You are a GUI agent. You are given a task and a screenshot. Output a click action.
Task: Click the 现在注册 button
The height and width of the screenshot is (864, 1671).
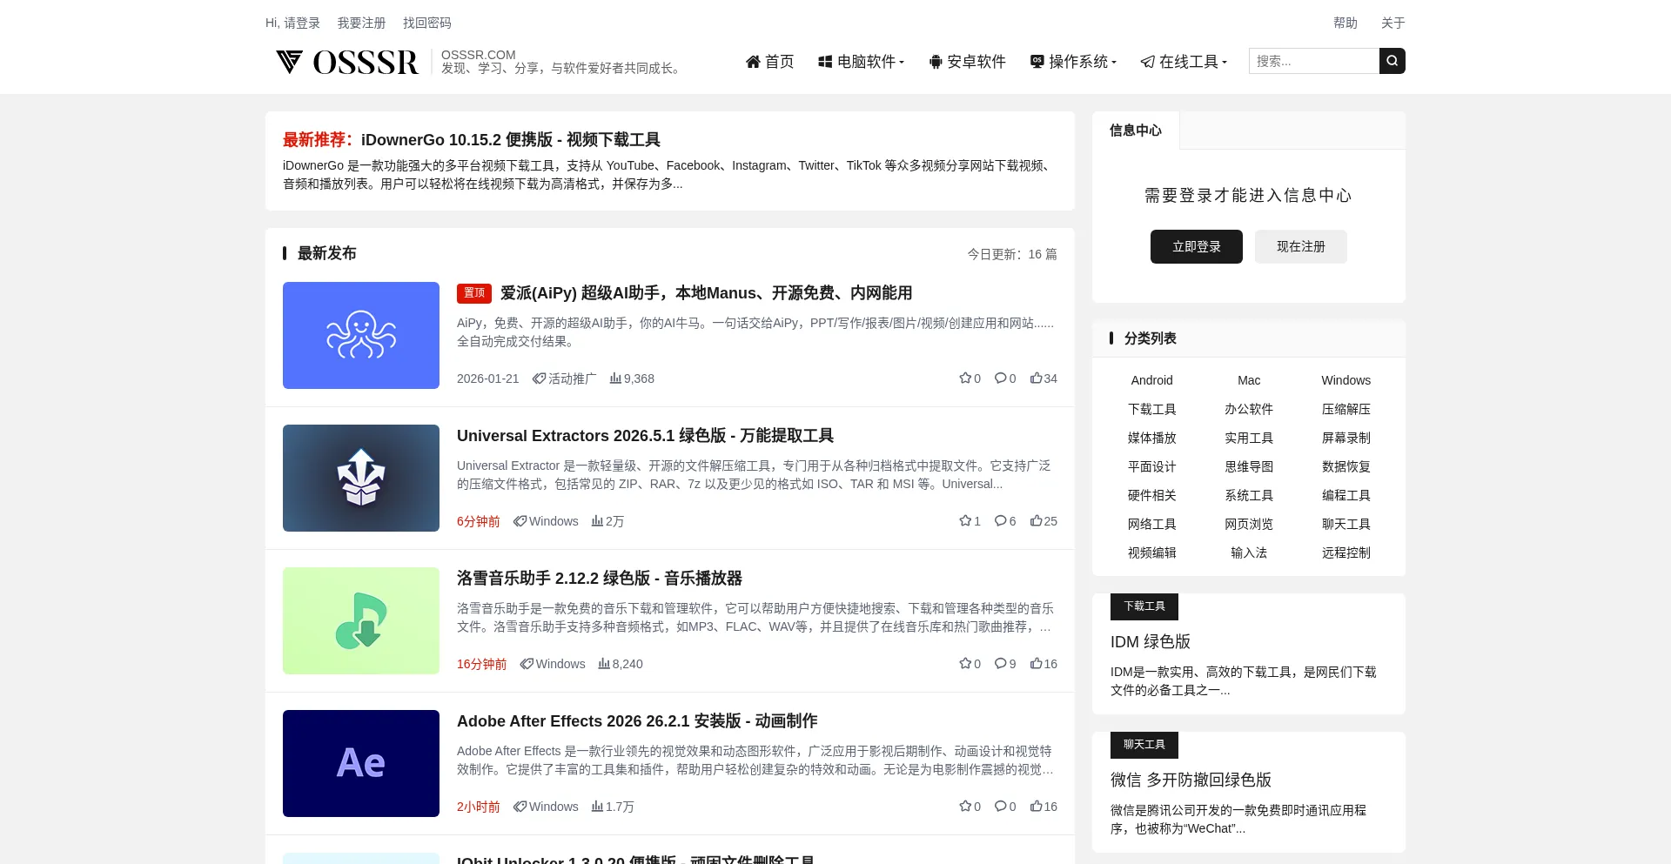point(1301,247)
